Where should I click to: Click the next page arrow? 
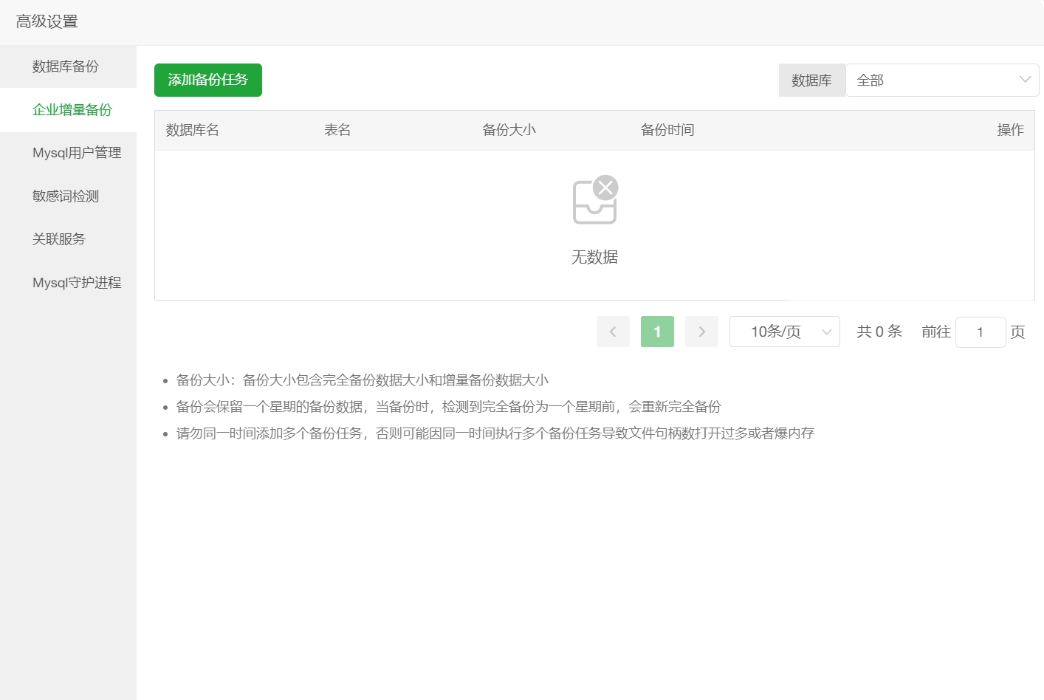click(x=701, y=331)
